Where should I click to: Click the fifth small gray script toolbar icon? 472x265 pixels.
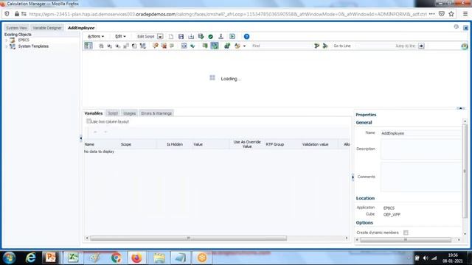click(x=126, y=46)
